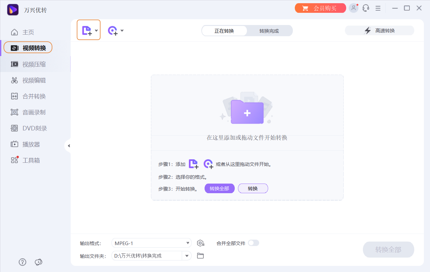Click the 高速转换 high-speed conversion button
The height and width of the screenshot is (272, 430).
[379, 30]
